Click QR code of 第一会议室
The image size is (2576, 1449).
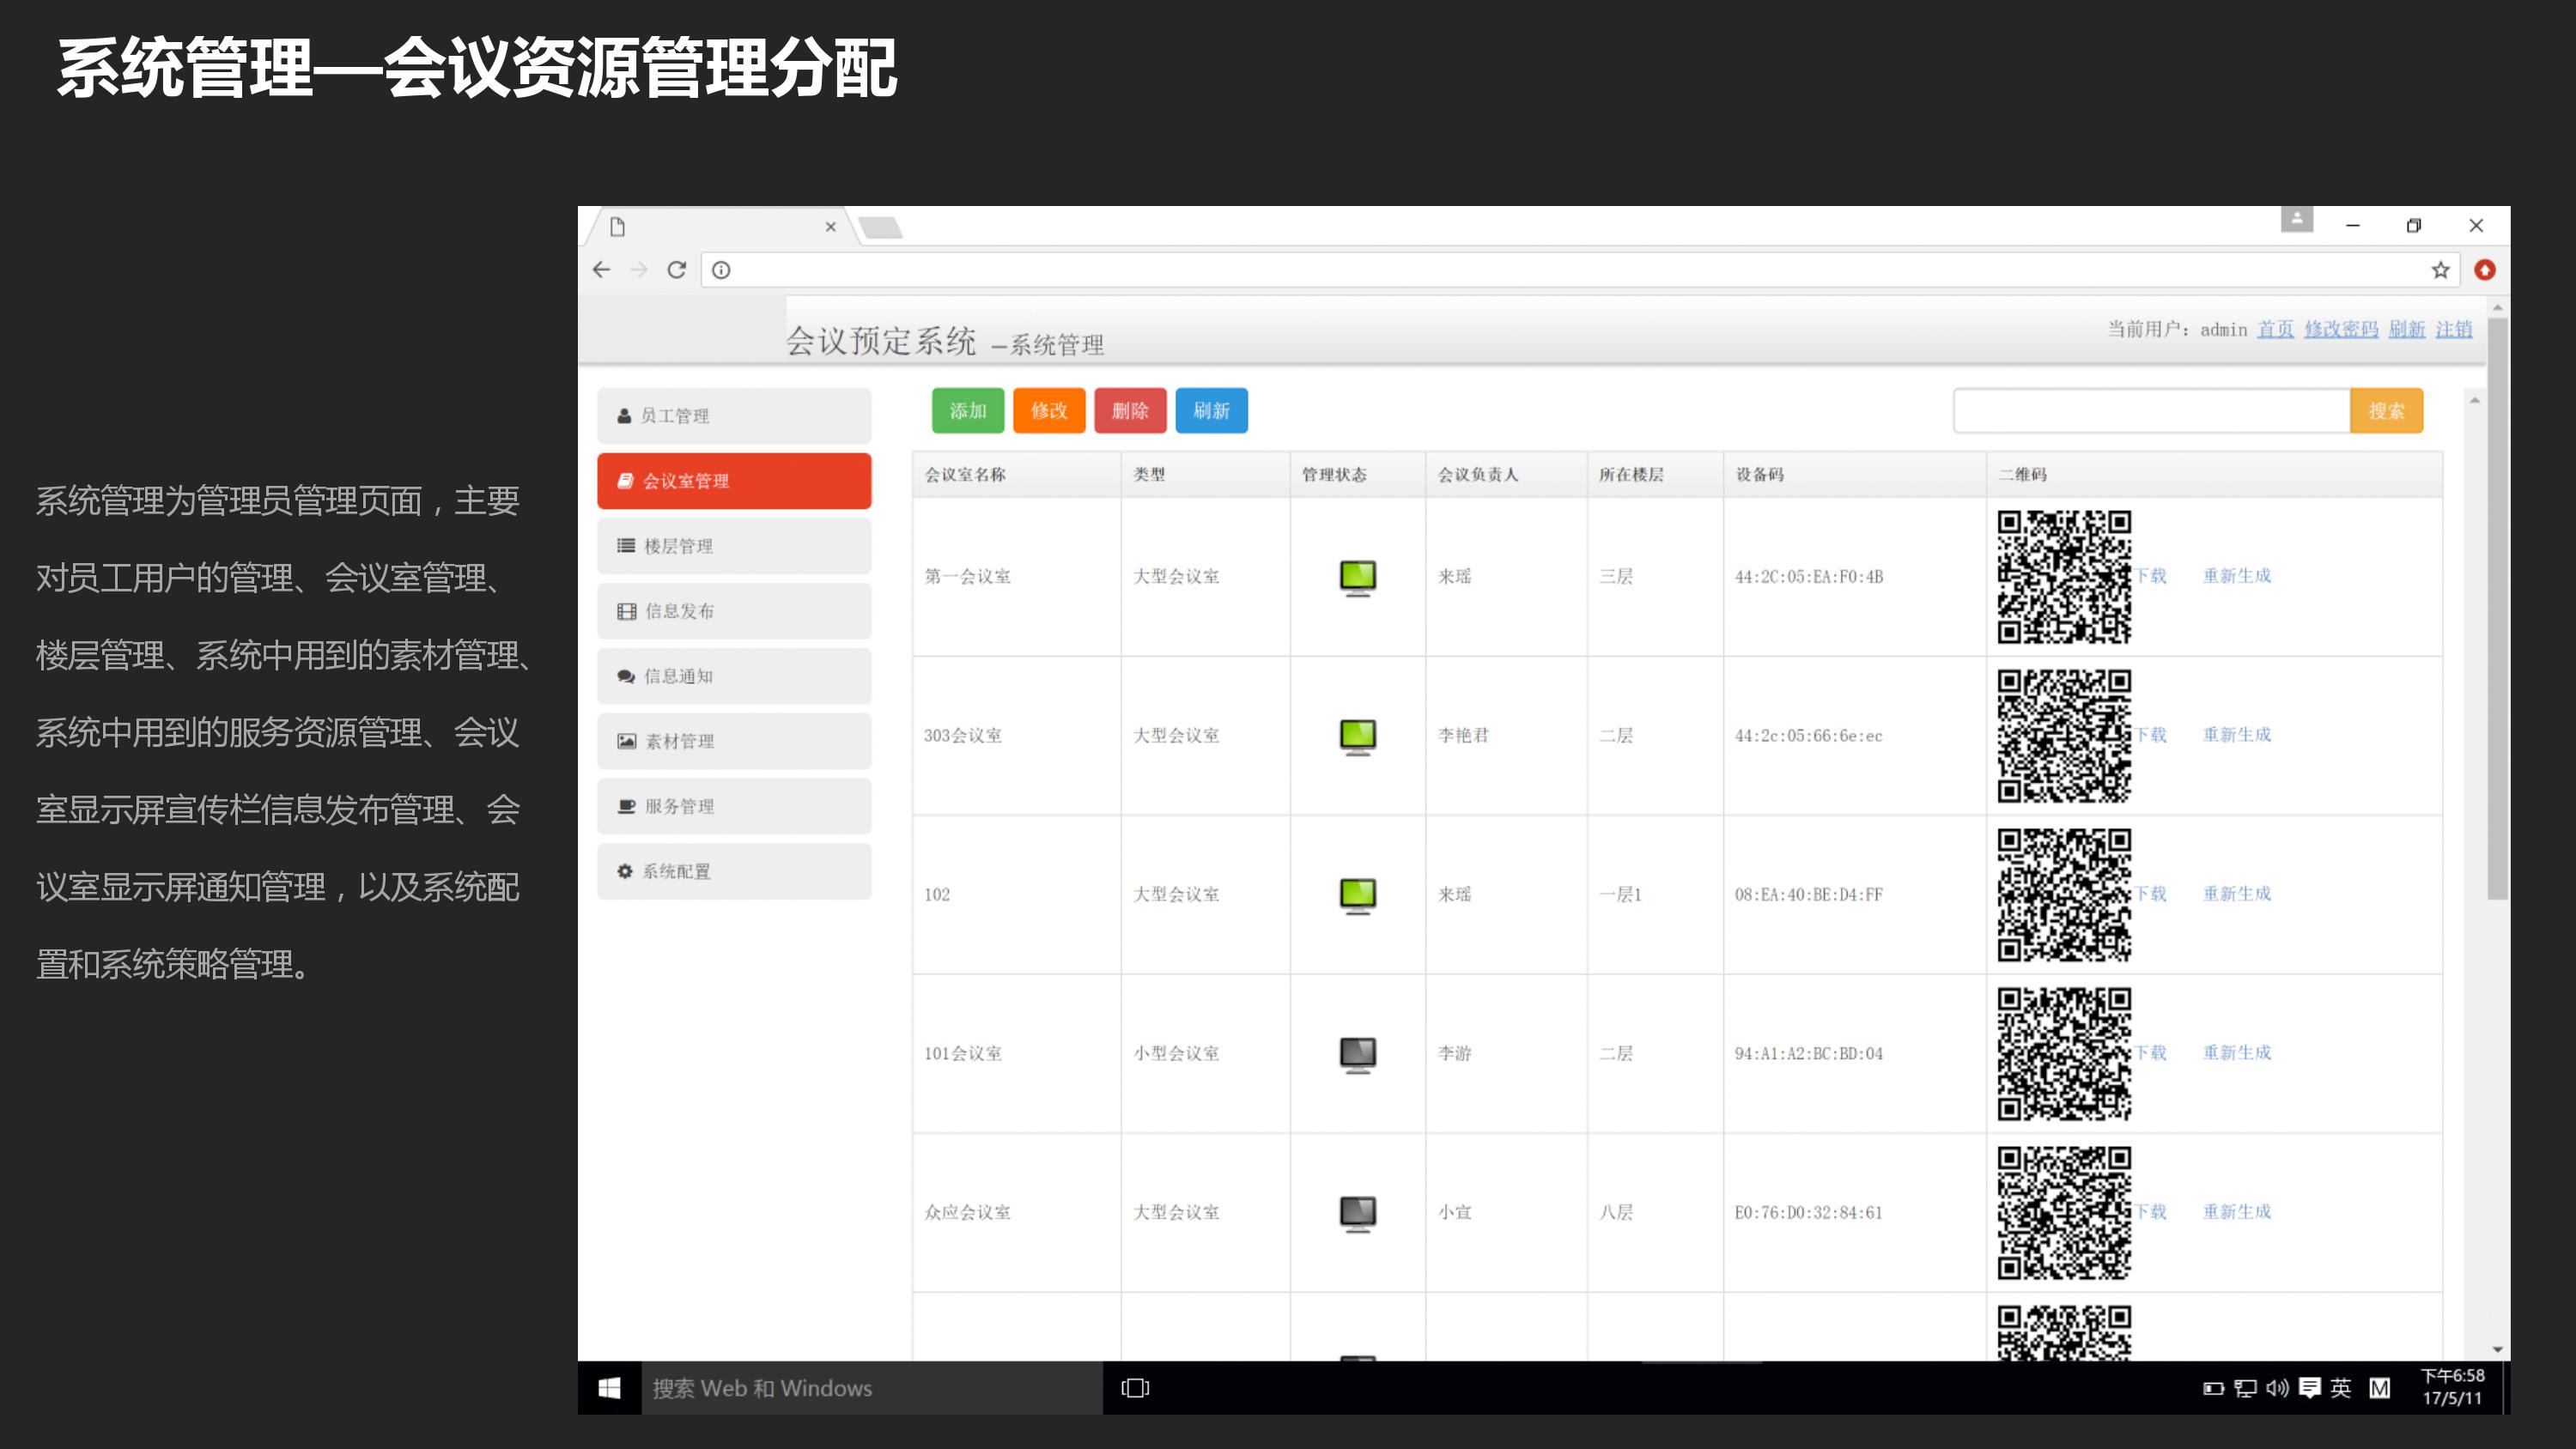tap(2064, 577)
